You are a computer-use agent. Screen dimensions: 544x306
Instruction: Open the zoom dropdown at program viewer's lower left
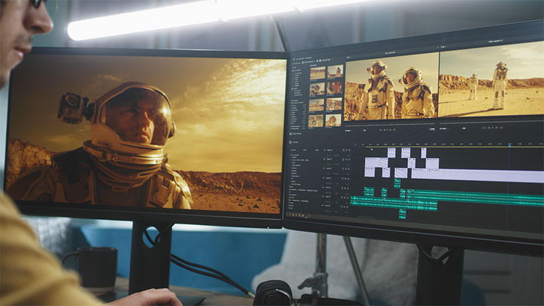point(444,129)
